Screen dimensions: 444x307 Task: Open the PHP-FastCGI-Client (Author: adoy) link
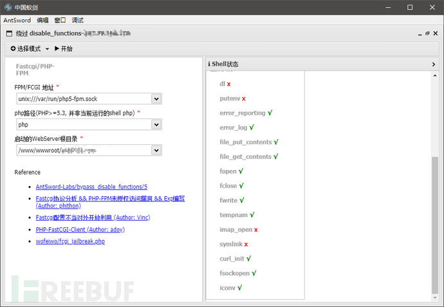(x=80, y=229)
